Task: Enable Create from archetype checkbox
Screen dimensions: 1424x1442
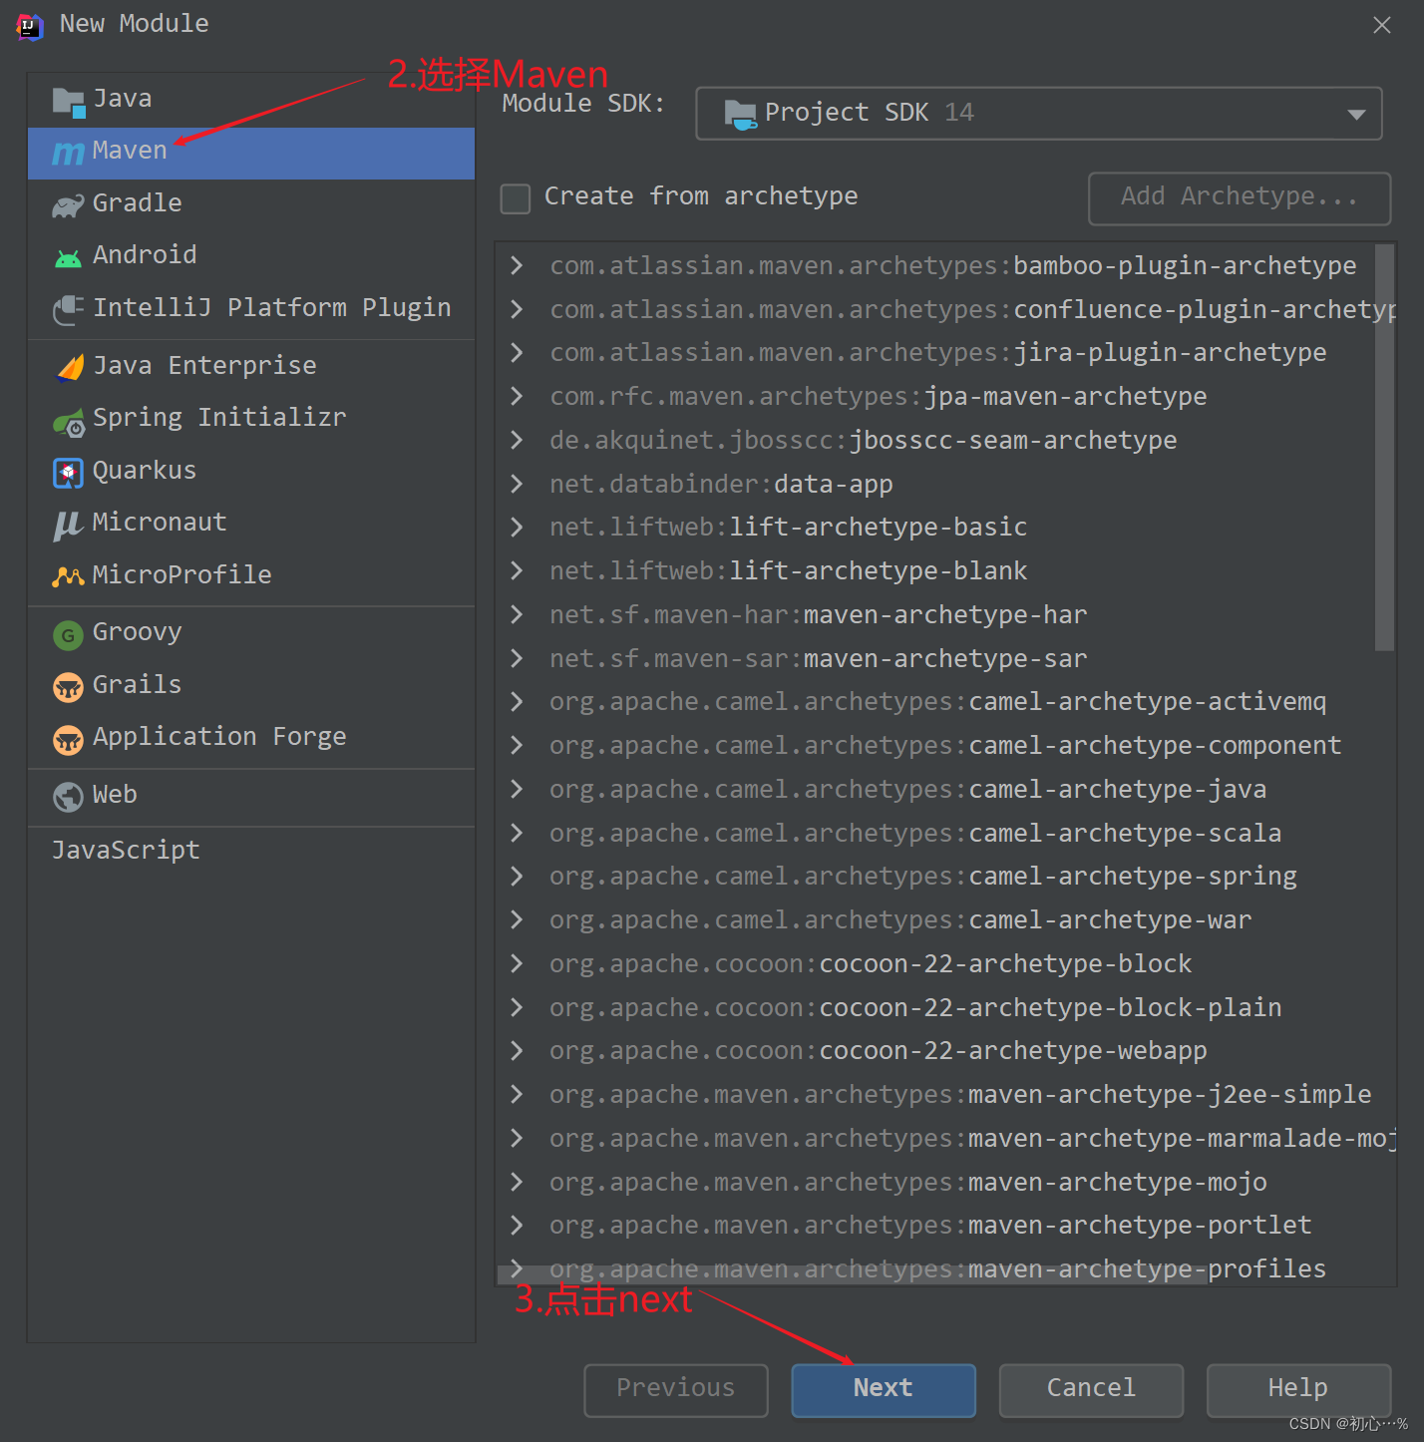Action: point(516,198)
